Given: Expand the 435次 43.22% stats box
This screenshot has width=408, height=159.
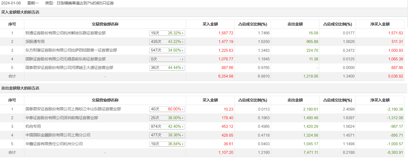Looking at the screenshot, I should coord(167,42).
